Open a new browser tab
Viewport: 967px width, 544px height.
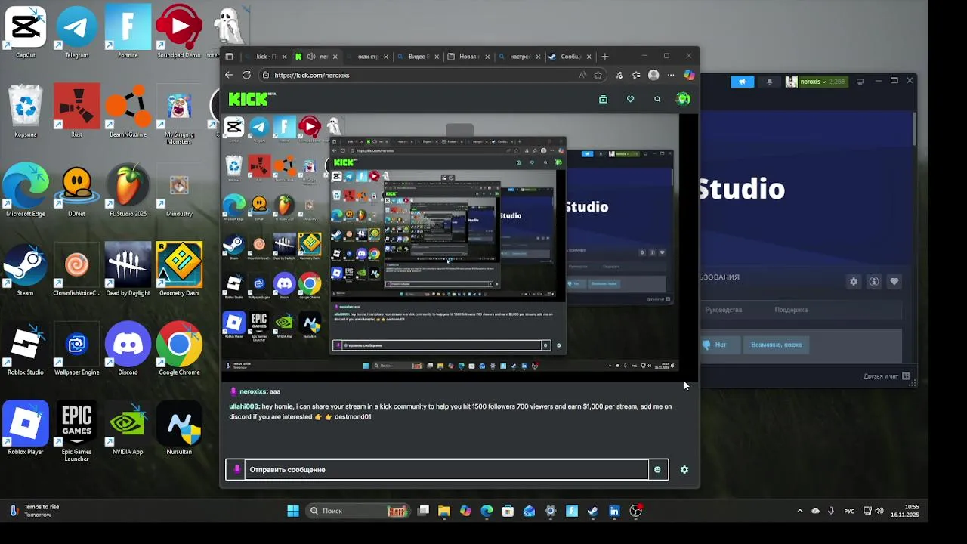605,57
